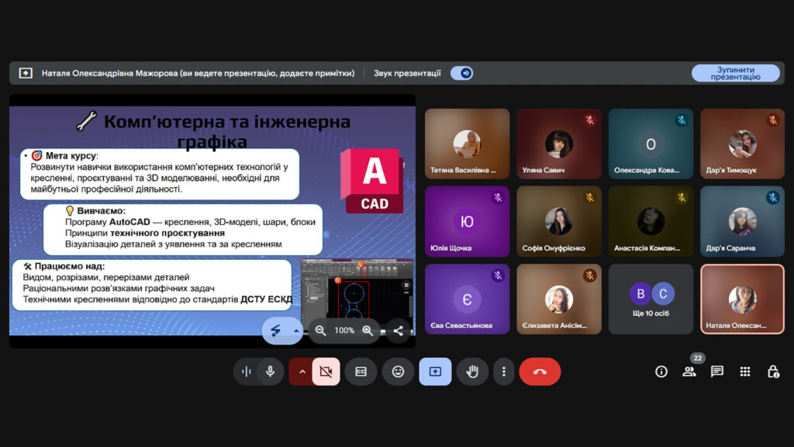Open the chat panel icon
The image size is (794, 447).
pos(716,372)
